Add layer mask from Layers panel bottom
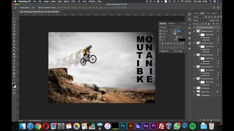This screenshot has width=234, height=131. point(204,120)
